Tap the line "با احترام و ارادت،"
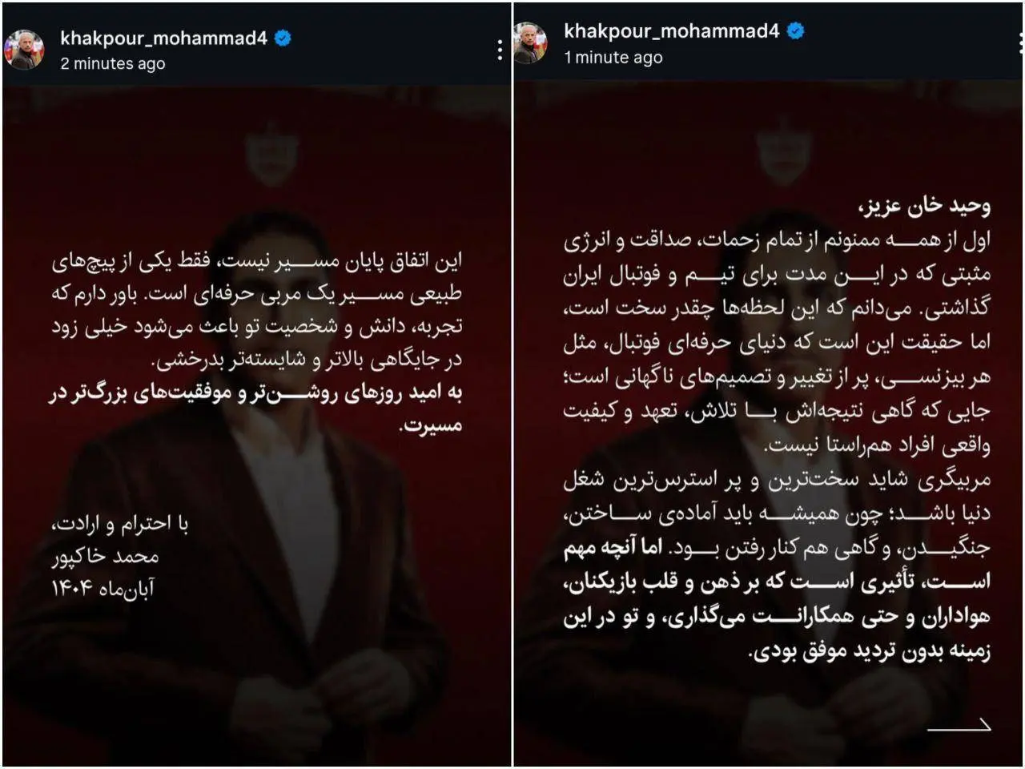This screenshot has height=769, width=1025. 120,524
